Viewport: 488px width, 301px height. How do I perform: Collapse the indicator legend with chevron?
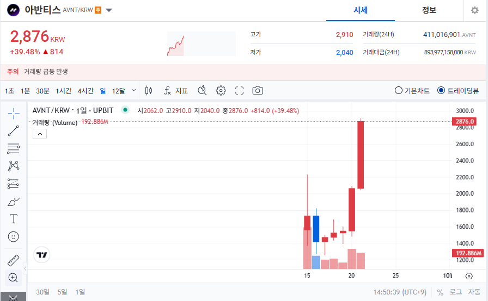[40, 134]
